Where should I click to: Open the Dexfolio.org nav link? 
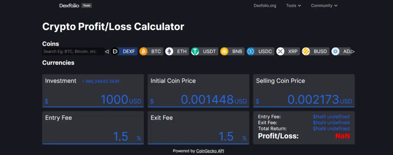coord(265,6)
